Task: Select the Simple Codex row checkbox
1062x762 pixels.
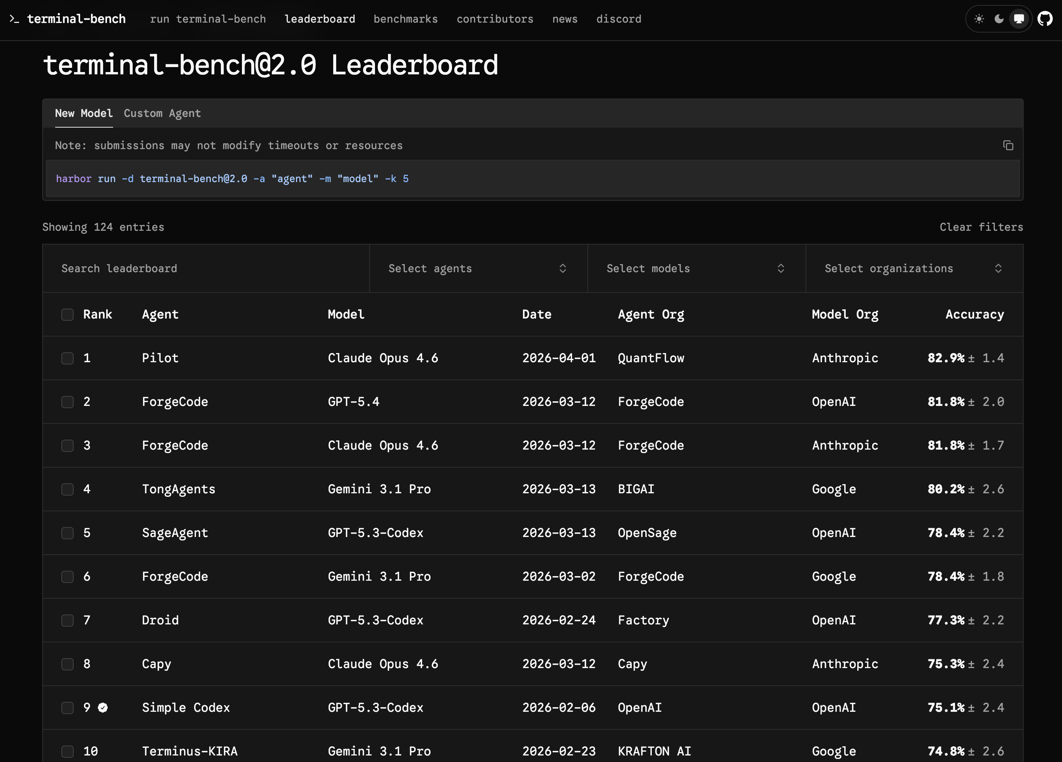Action: point(67,708)
